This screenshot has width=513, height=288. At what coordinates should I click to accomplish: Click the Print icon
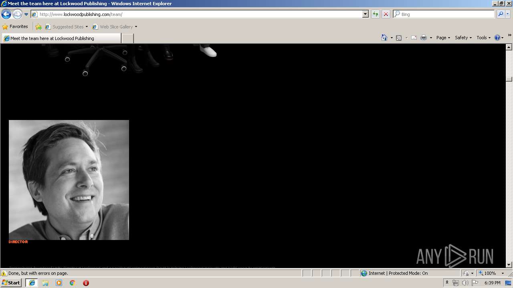click(x=424, y=38)
